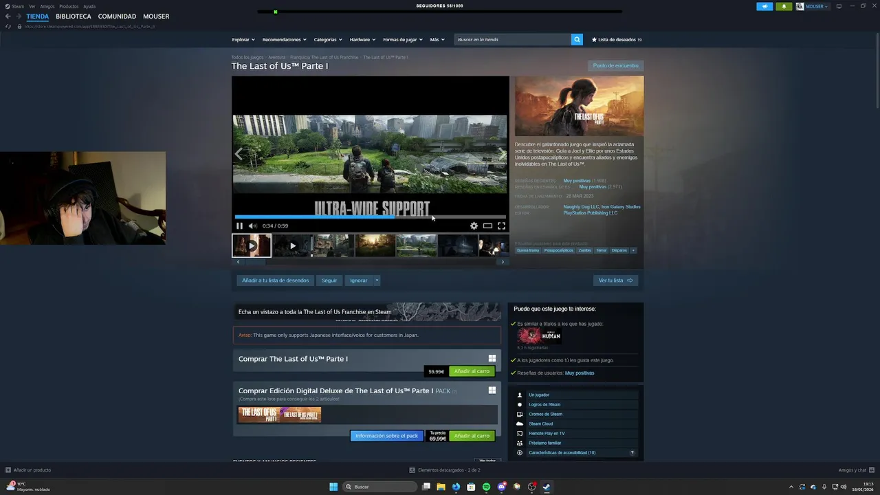Go to next media with right arrow
This screenshot has width=880, height=495.
502,154
